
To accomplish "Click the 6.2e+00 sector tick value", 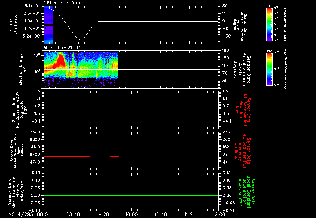I will pos(32,36).
